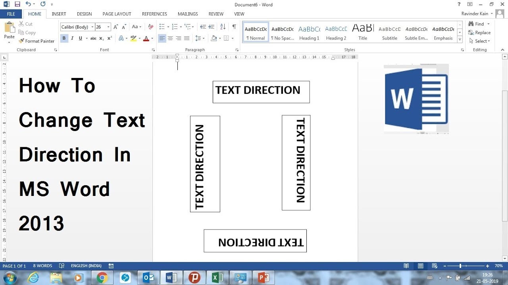Click the Sort A-Z icon
This screenshot has height=285, width=508.
point(223,27)
